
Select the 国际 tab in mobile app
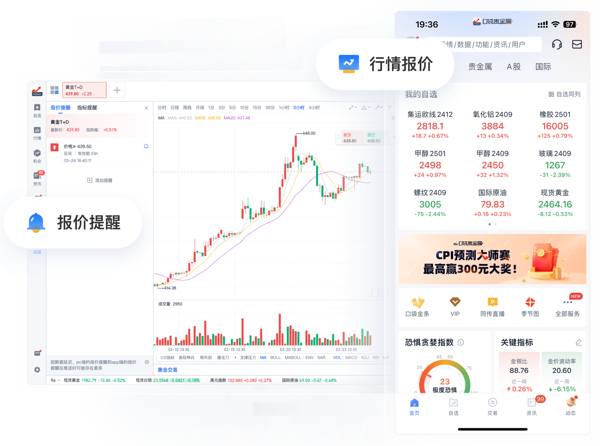[x=543, y=67]
